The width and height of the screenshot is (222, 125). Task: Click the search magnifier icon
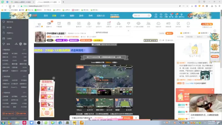tap(149, 16)
